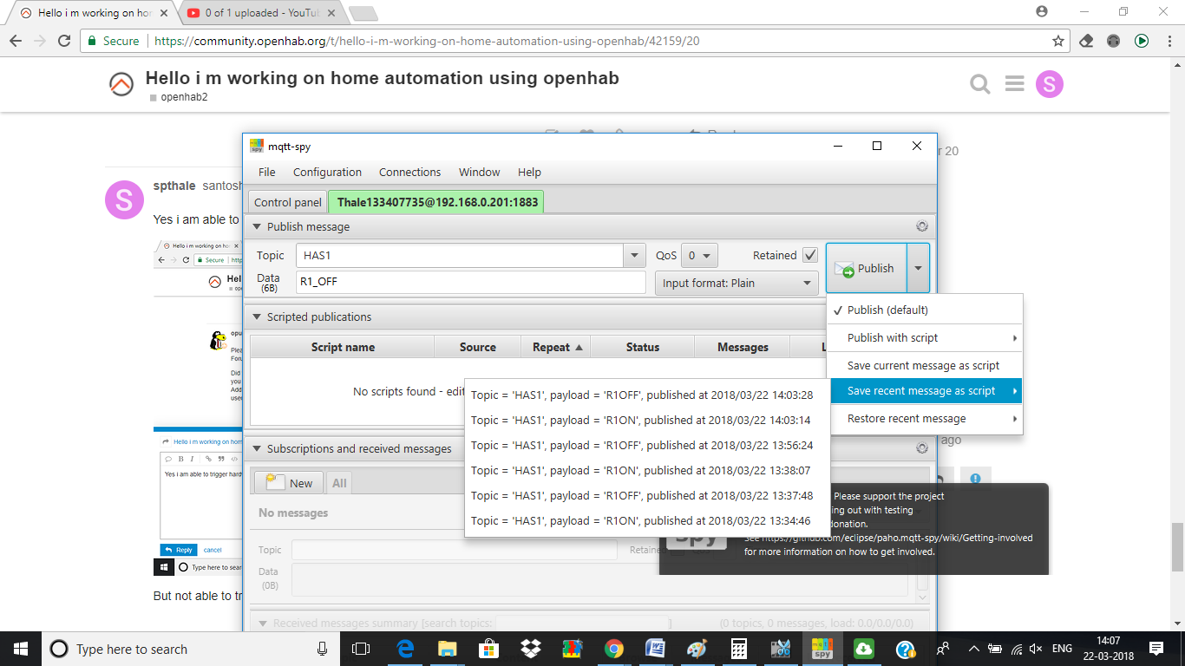
Task: Open the Configuration menu
Action: tap(327, 172)
